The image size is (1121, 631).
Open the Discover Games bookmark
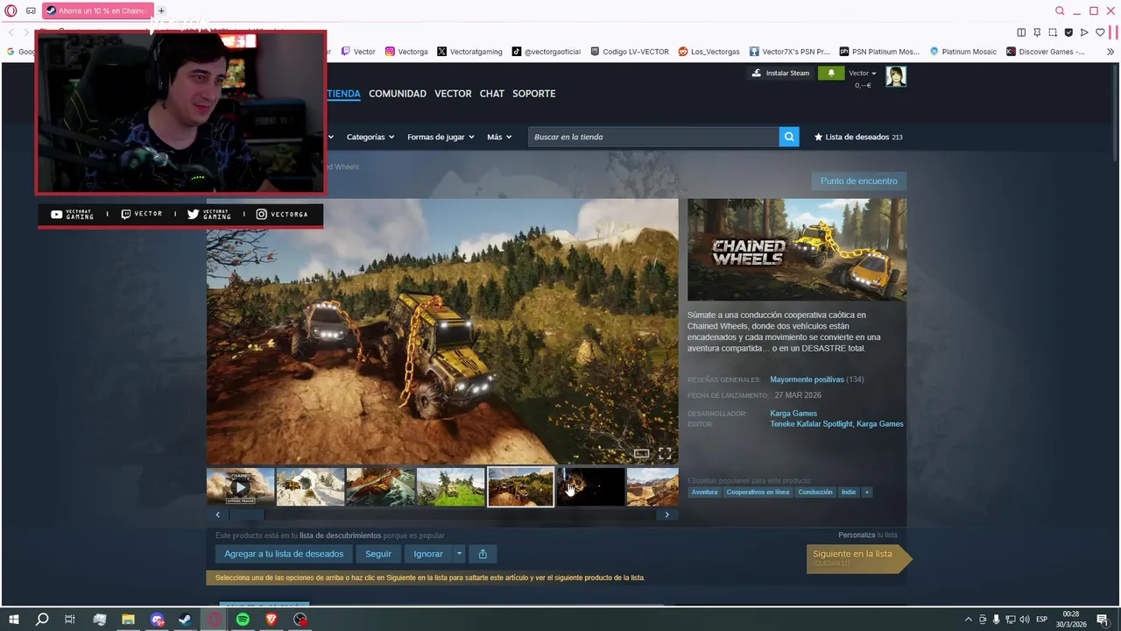point(1046,52)
